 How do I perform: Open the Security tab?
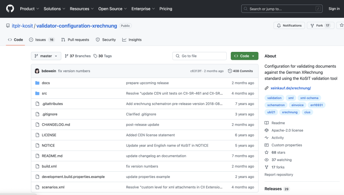point(106,40)
